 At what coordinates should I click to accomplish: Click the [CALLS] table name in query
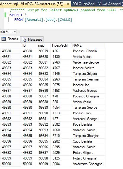point(65,20)
